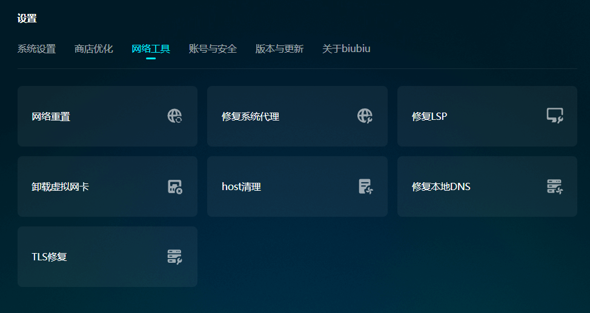Click the 修复系统代理 label text
This screenshot has height=313, width=590.
[x=250, y=117]
